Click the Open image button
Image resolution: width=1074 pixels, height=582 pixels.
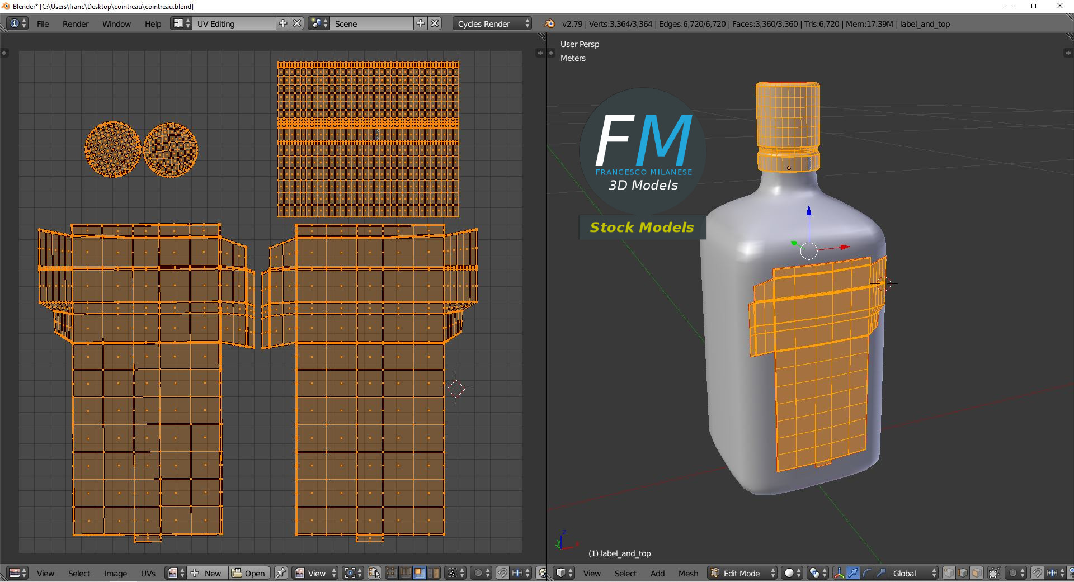[x=249, y=573]
